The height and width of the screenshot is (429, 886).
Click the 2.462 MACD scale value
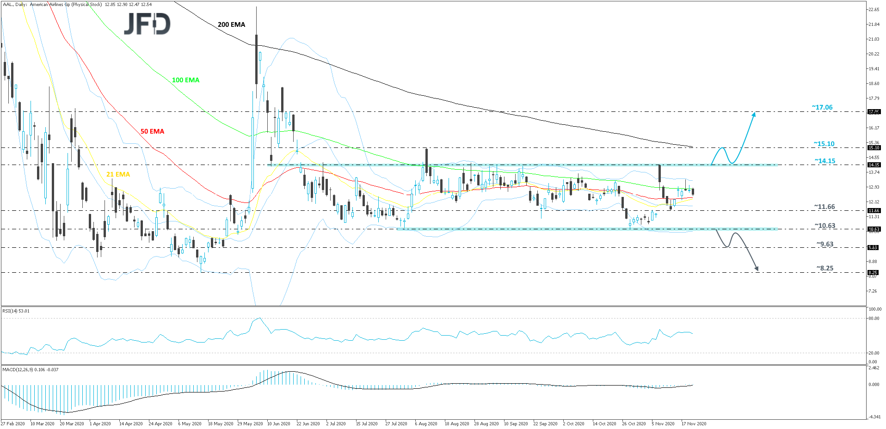[874, 368]
